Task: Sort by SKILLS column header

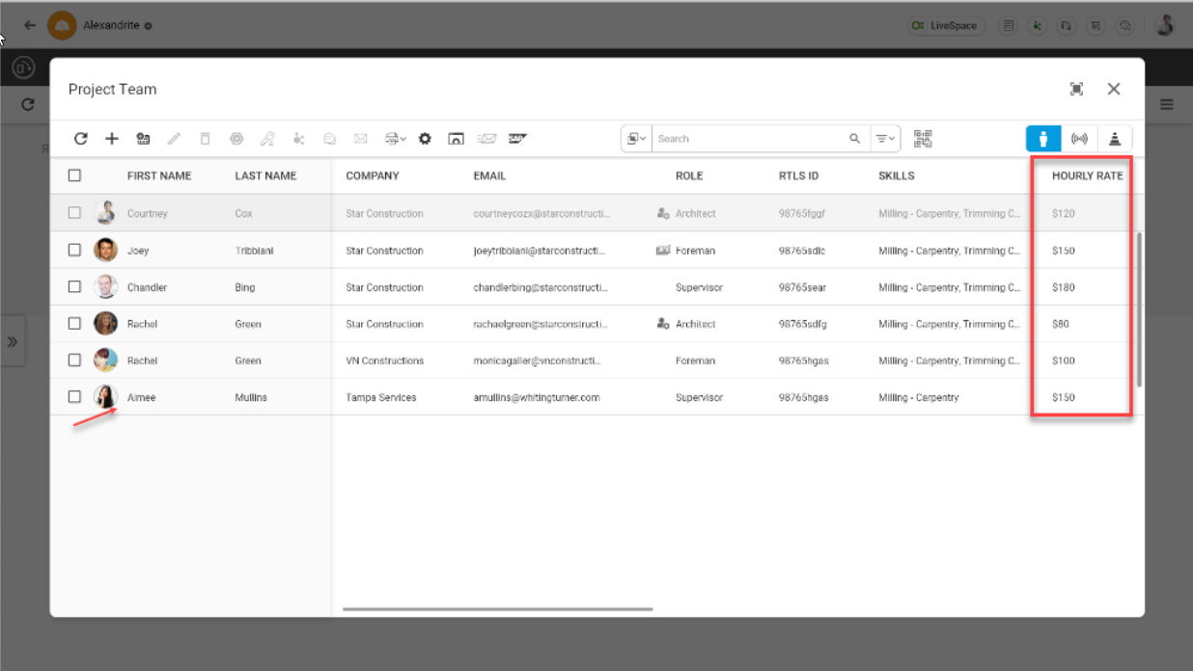Action: [897, 176]
